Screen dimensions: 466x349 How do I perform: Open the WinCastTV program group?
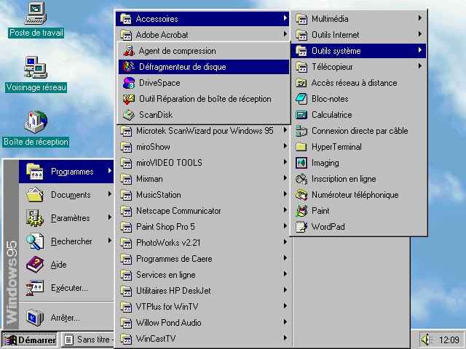[x=202, y=339]
